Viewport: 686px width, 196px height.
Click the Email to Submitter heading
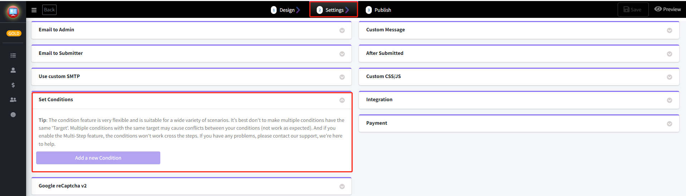(60, 53)
